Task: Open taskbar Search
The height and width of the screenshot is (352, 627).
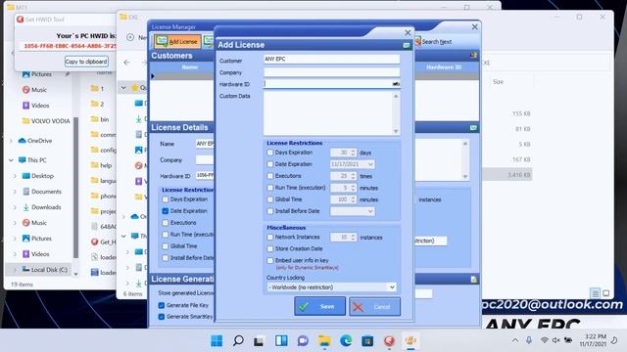Action: point(238,341)
